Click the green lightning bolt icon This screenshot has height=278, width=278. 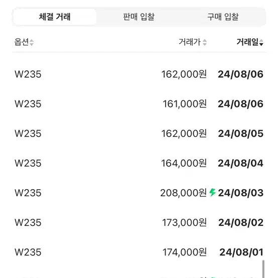[212, 193]
